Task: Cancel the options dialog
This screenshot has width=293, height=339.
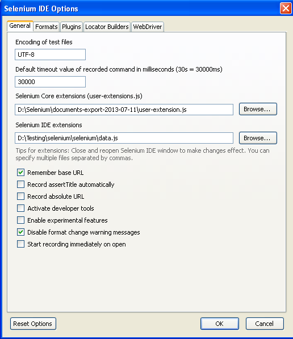Action: click(x=265, y=324)
